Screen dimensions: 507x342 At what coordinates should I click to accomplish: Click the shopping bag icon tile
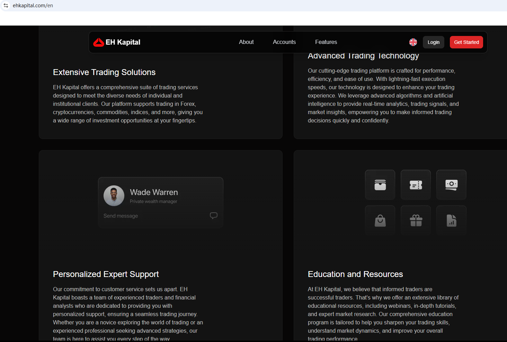click(x=380, y=220)
